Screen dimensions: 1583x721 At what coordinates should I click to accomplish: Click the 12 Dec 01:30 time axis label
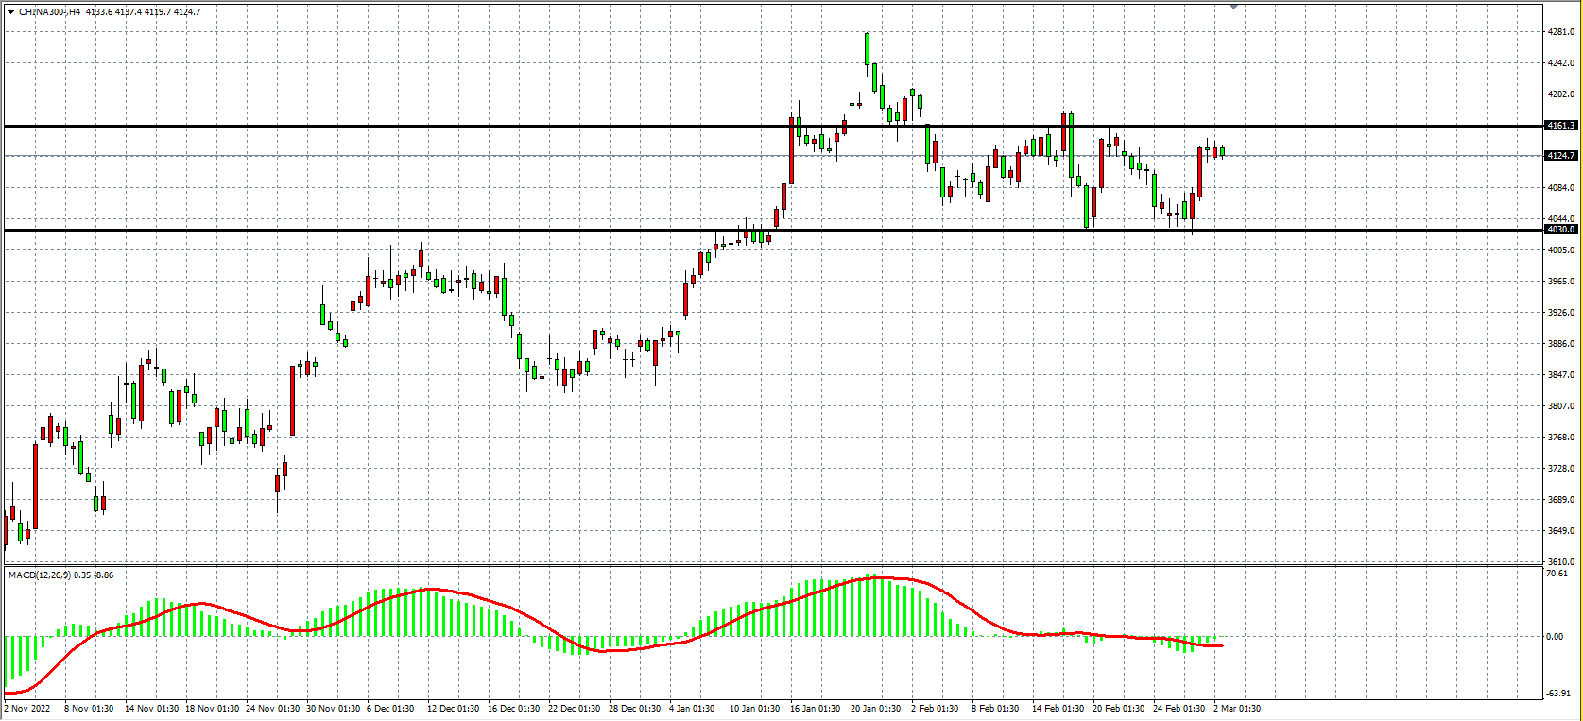(451, 709)
